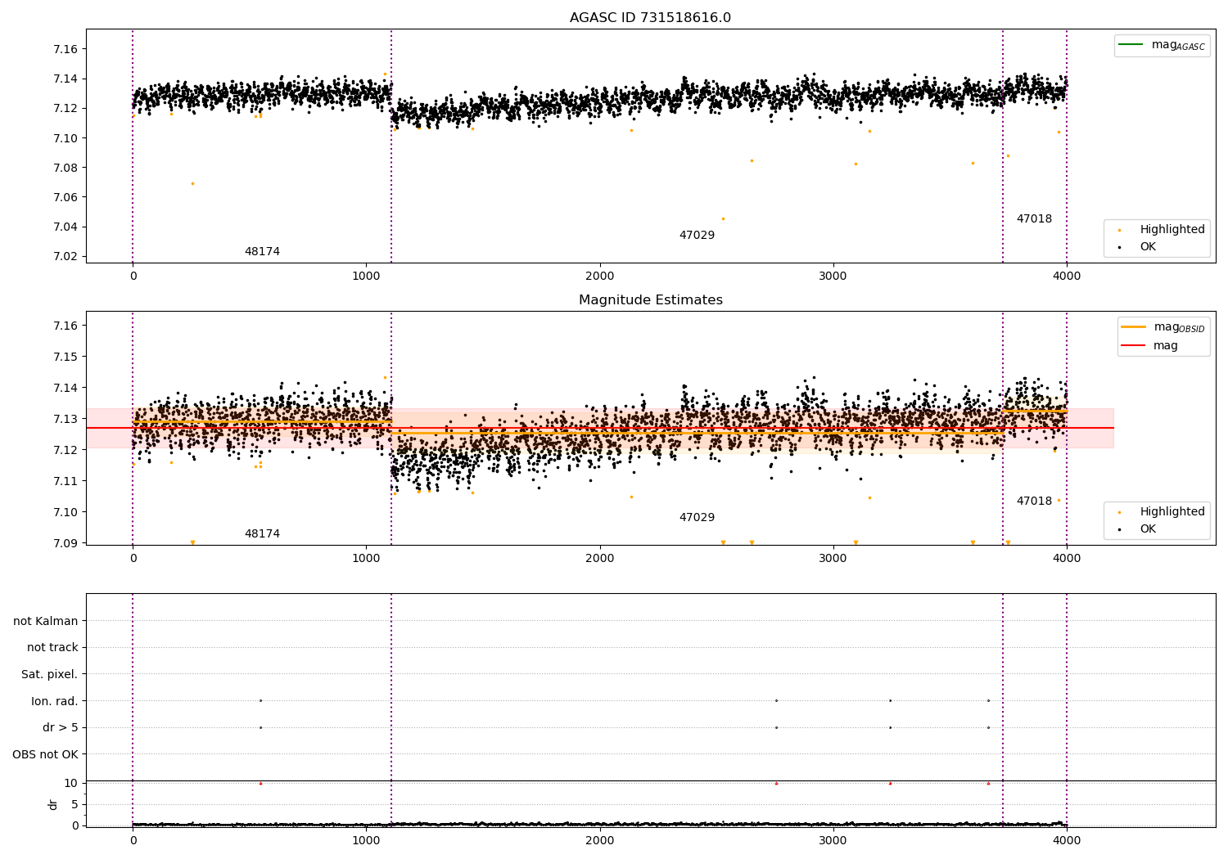Image resolution: width=1228 pixels, height=859 pixels.
Task: Click the 'OBS not OK' row label
Action: (x=45, y=754)
